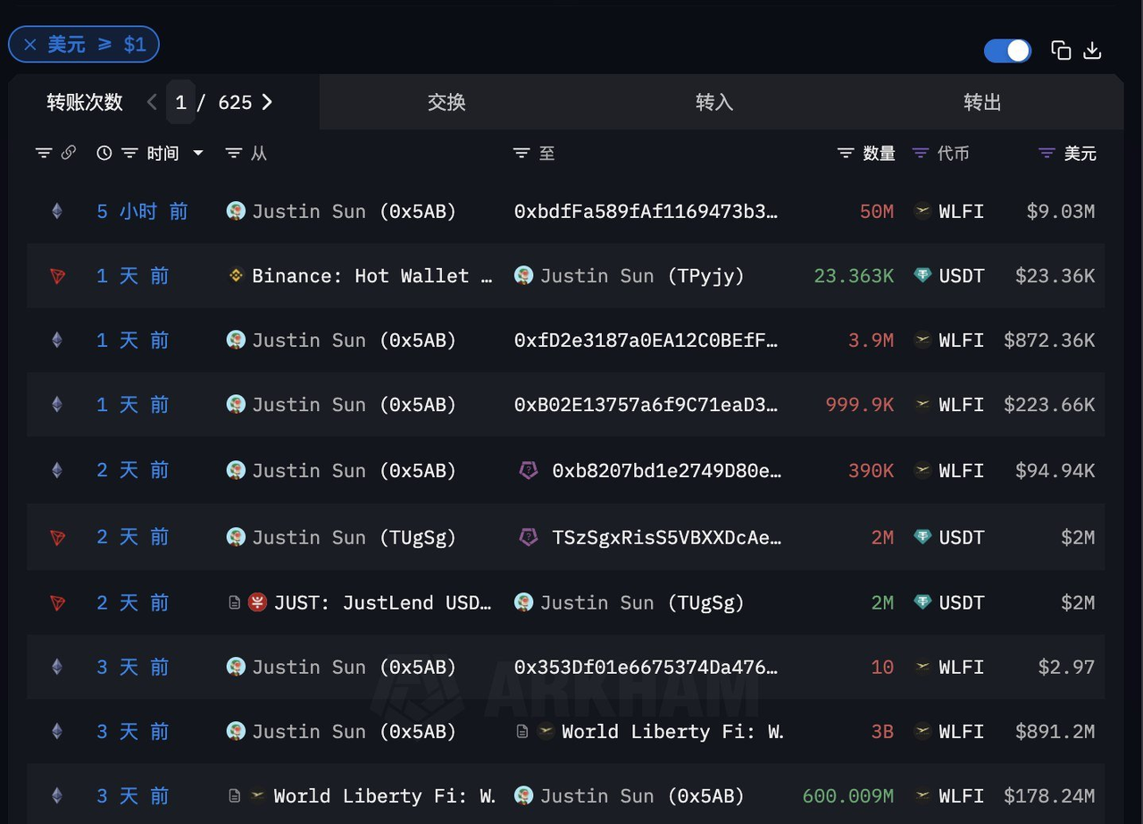The height and width of the screenshot is (824, 1143).
Task: Open the 美元 column filter
Action: [1047, 154]
